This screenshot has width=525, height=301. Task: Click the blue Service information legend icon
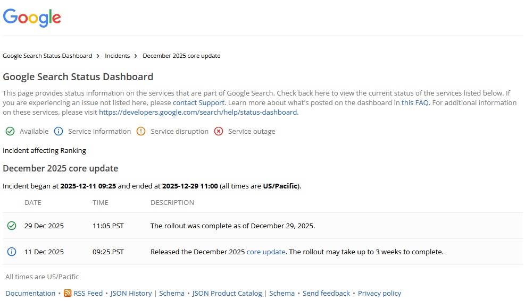(x=59, y=131)
